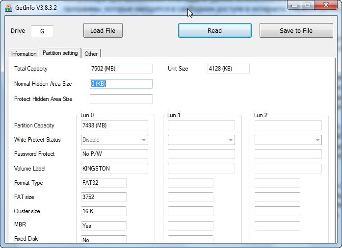
Task: Click Lun 2 Format Type field
Action: (x=277, y=183)
